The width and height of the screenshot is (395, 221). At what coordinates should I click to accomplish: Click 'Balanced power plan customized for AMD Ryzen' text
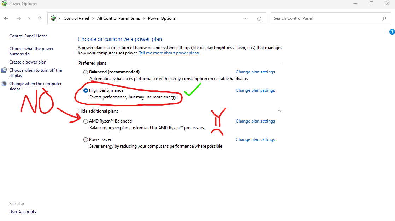coord(147,128)
